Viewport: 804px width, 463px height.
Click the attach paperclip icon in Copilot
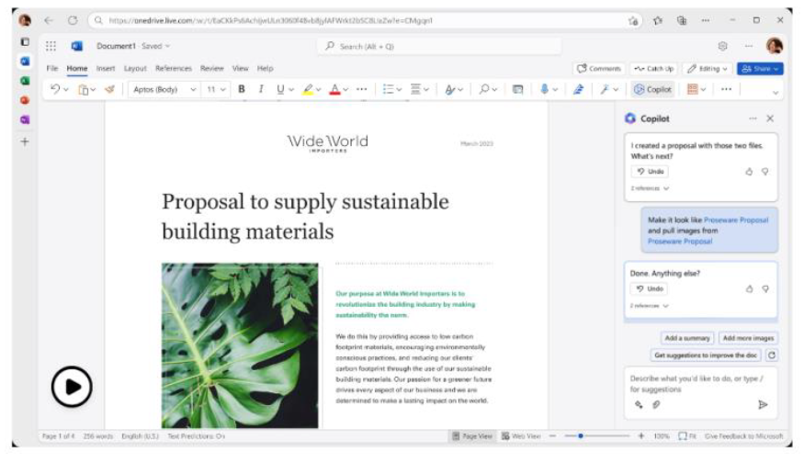pos(656,404)
